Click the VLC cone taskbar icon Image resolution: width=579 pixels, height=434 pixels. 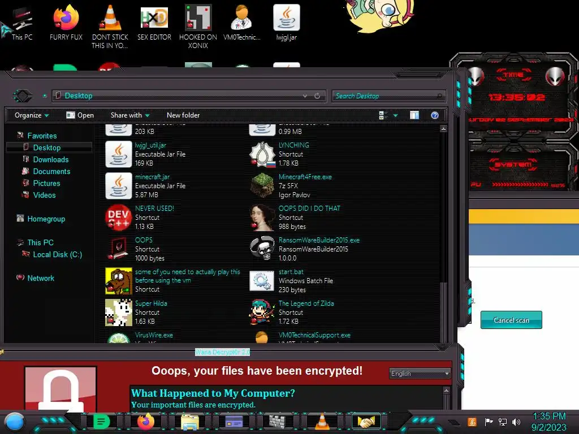tap(322, 422)
